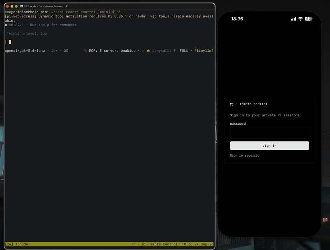Tap the 18:36 clock on the phone
The width and height of the screenshot is (330, 250).
pyautogui.click(x=237, y=19)
